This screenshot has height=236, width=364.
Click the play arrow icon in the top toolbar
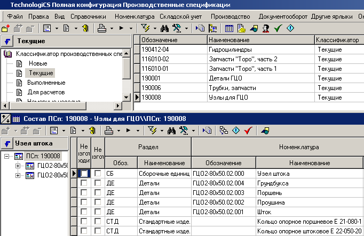[x=121, y=28]
